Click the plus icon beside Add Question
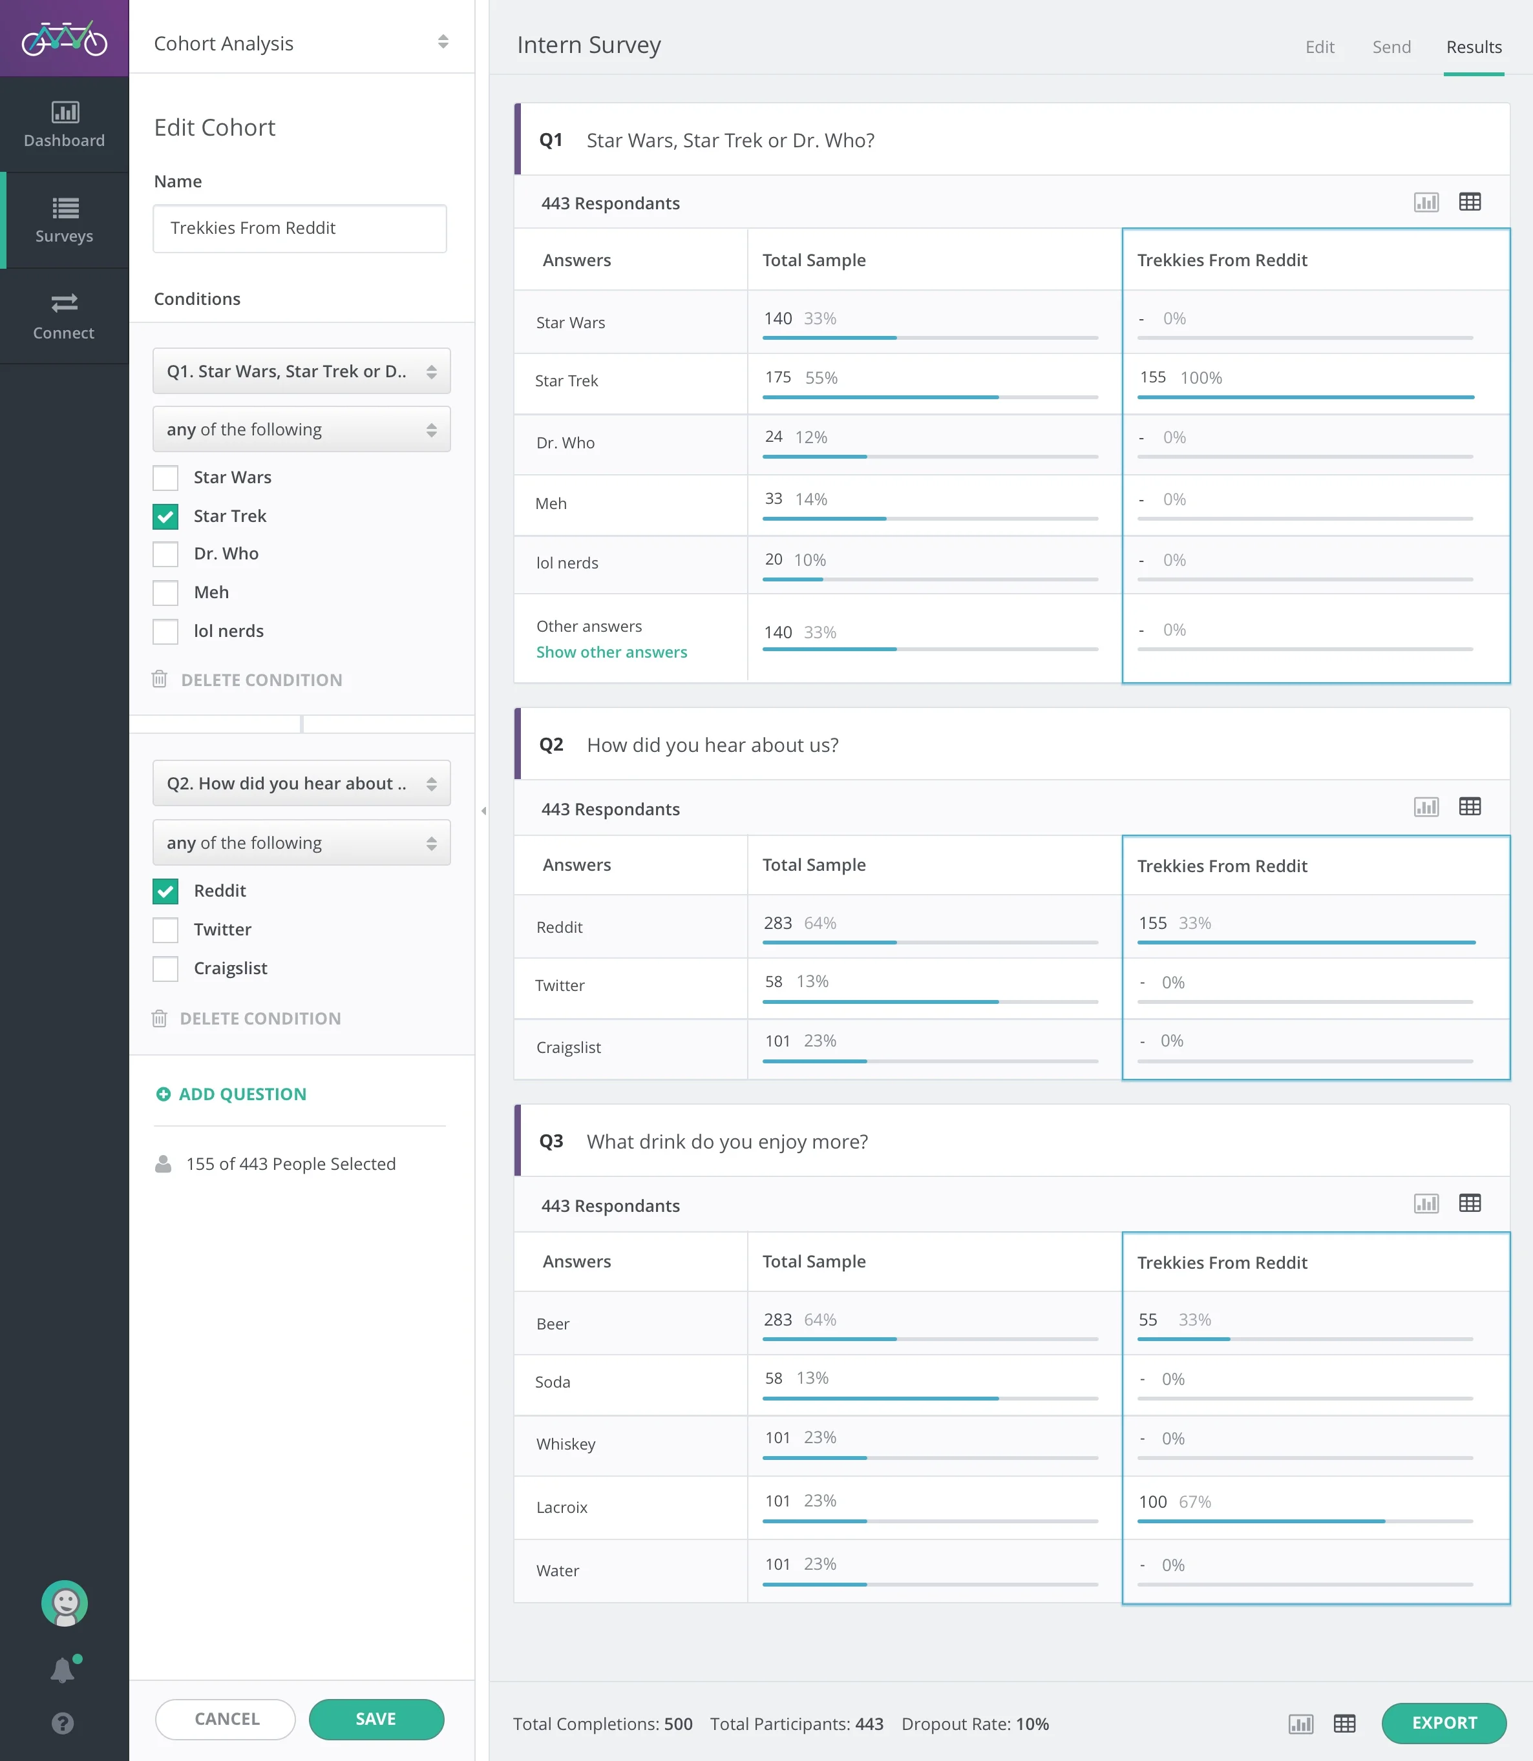Viewport: 1533px width, 1761px height. pyautogui.click(x=164, y=1094)
